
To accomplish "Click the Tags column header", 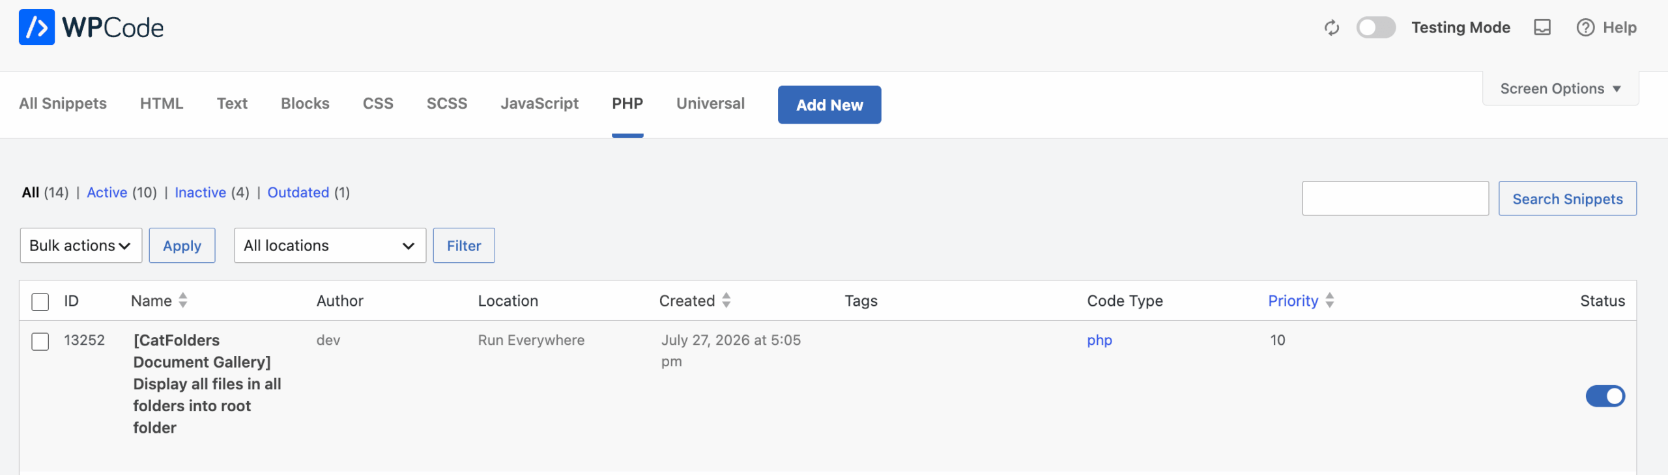I will (x=861, y=301).
